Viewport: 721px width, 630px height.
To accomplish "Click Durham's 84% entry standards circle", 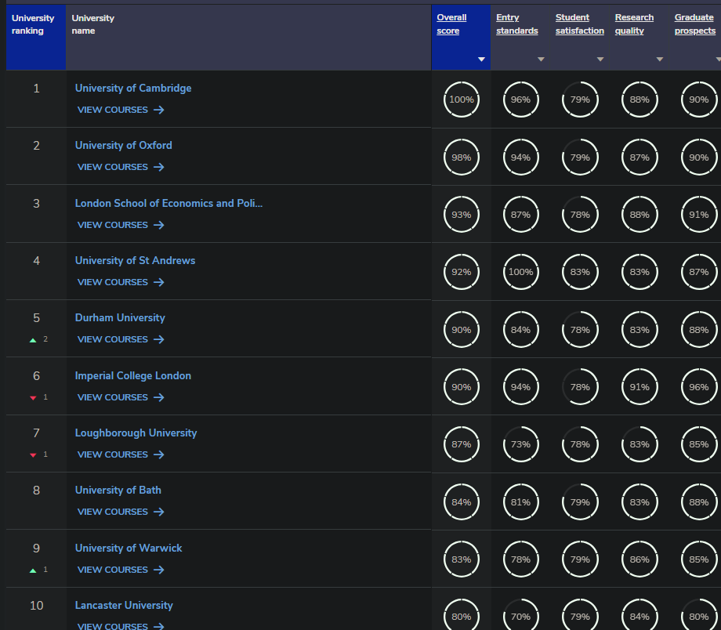I will pos(520,330).
